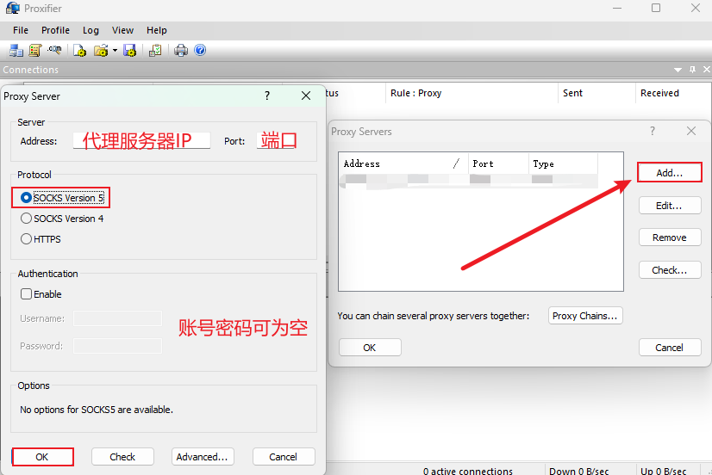Close the Proxy Servers dialog
The image size is (712, 475).
click(691, 131)
